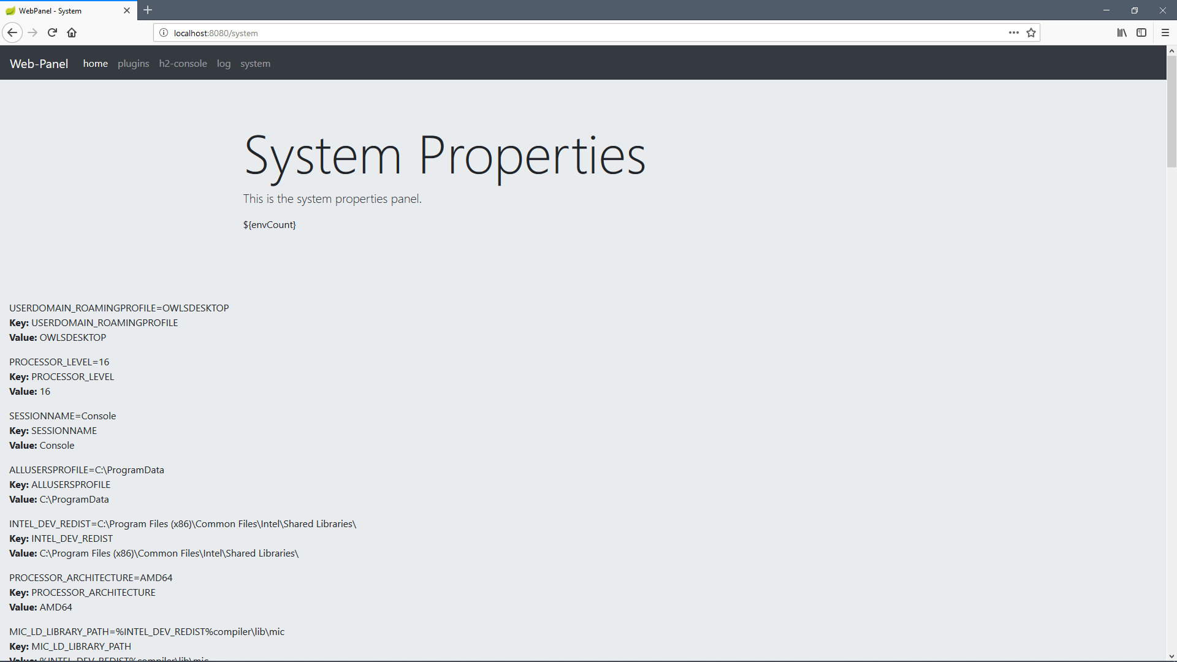This screenshot has width=1177, height=662.
Task: Open the log navigation link
Action: click(224, 64)
